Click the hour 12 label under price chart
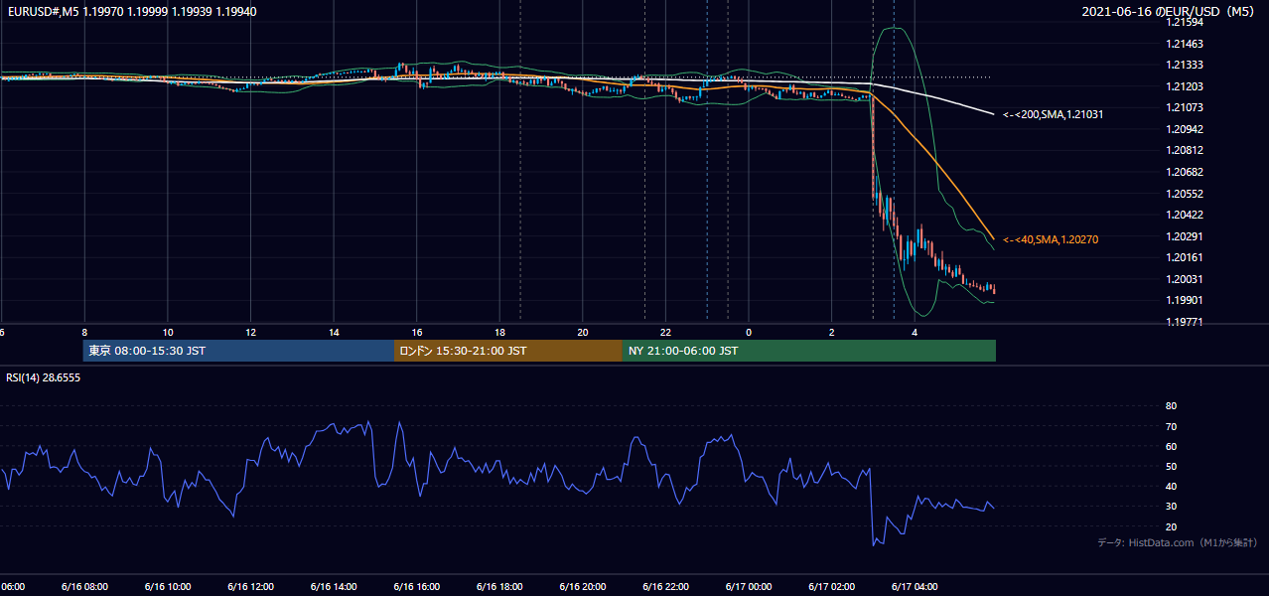This screenshot has height=596, width=1269. click(x=251, y=333)
